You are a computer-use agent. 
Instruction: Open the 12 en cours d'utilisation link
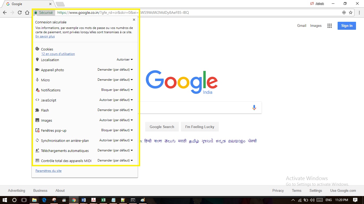[x=58, y=54]
